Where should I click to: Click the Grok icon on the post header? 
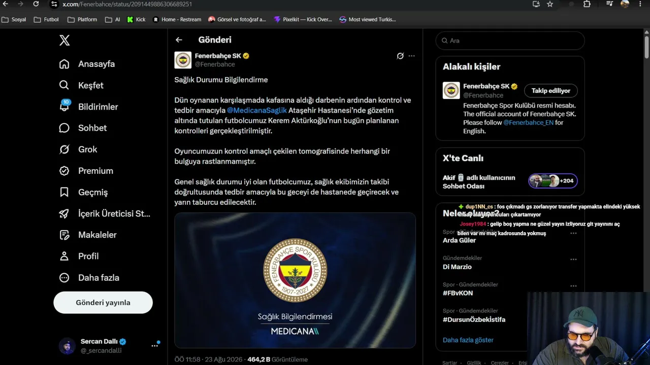tap(400, 56)
